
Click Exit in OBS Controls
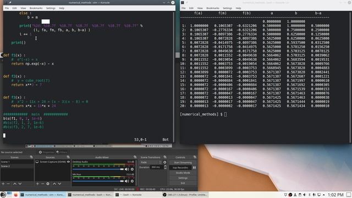tap(183, 183)
